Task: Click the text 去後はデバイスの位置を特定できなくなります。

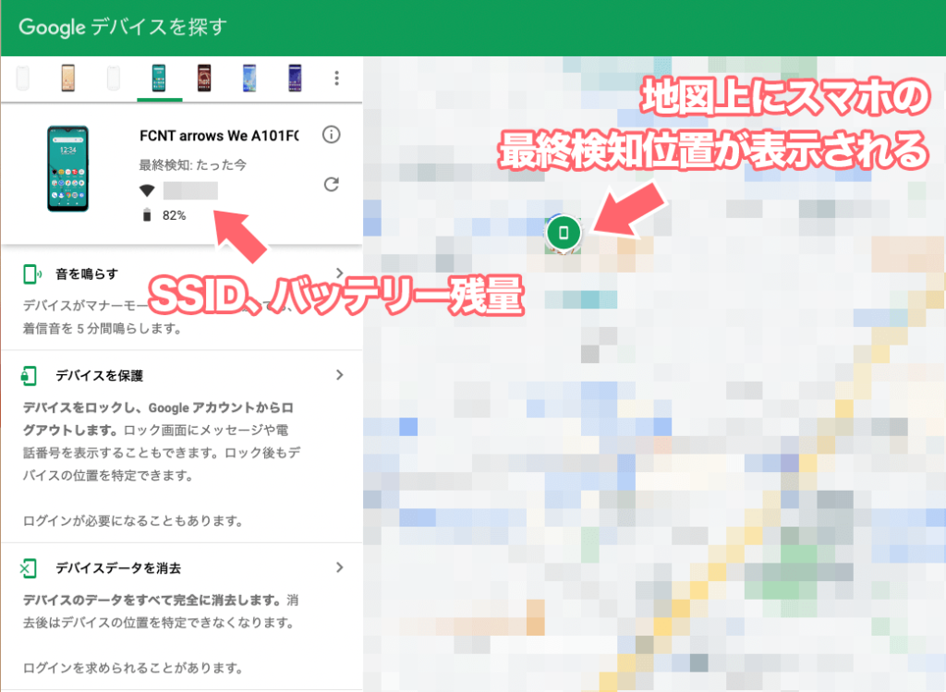Action: click(159, 623)
